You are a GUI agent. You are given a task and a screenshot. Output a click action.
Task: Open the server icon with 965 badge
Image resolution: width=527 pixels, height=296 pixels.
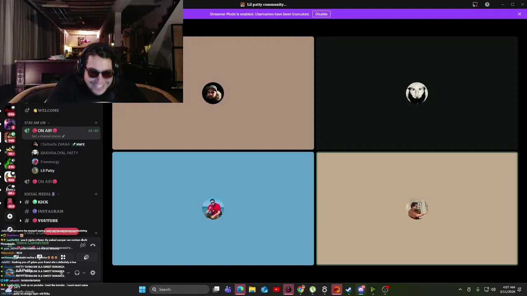coord(10,176)
